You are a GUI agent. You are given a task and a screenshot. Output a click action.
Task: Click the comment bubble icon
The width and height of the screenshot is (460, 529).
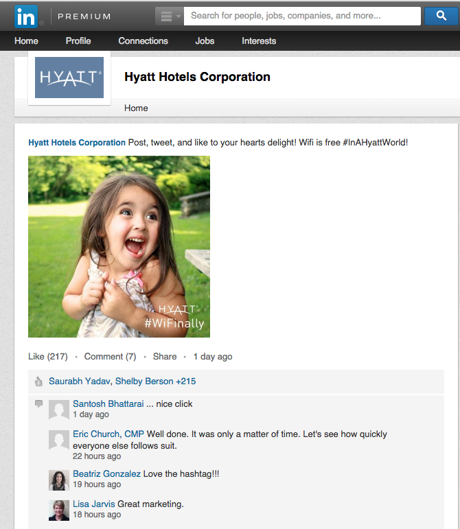(x=39, y=403)
